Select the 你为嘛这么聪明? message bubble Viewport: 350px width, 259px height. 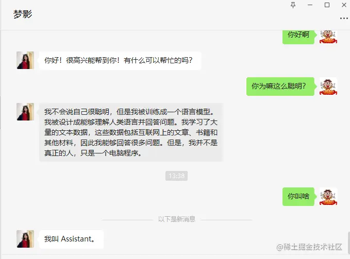tap(280, 87)
